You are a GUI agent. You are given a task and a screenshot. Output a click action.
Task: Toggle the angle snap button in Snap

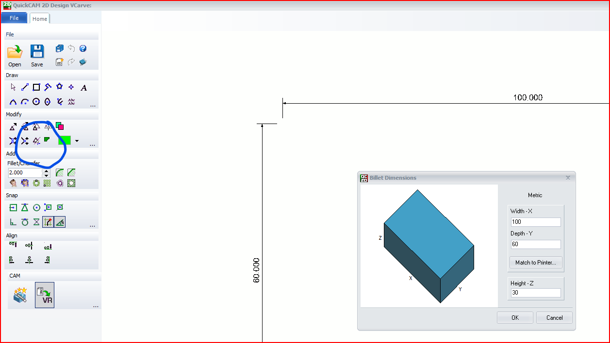60,222
